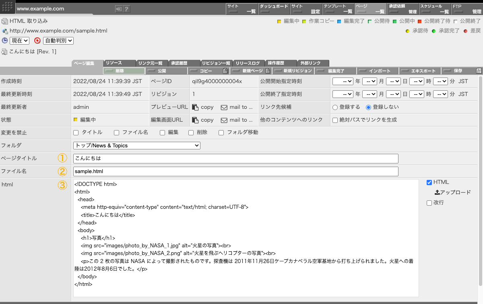
Task: Switch to the リビジョン一覧 tab
Action: pyautogui.click(x=216, y=63)
